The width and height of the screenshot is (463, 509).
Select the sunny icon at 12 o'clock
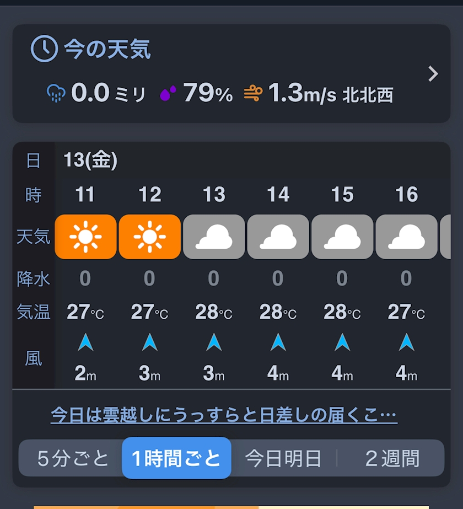tap(149, 237)
